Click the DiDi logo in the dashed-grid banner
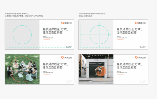Screen dimensions: 157x99 tap(67, 23)
